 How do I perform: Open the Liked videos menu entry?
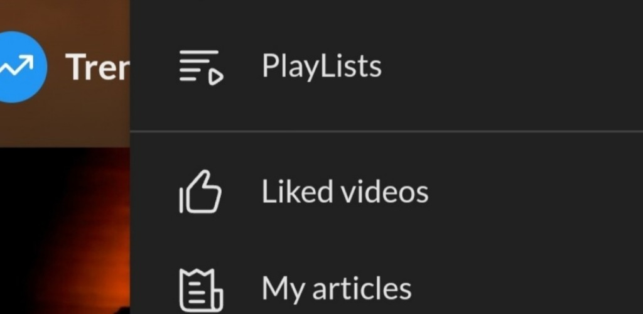386,192
